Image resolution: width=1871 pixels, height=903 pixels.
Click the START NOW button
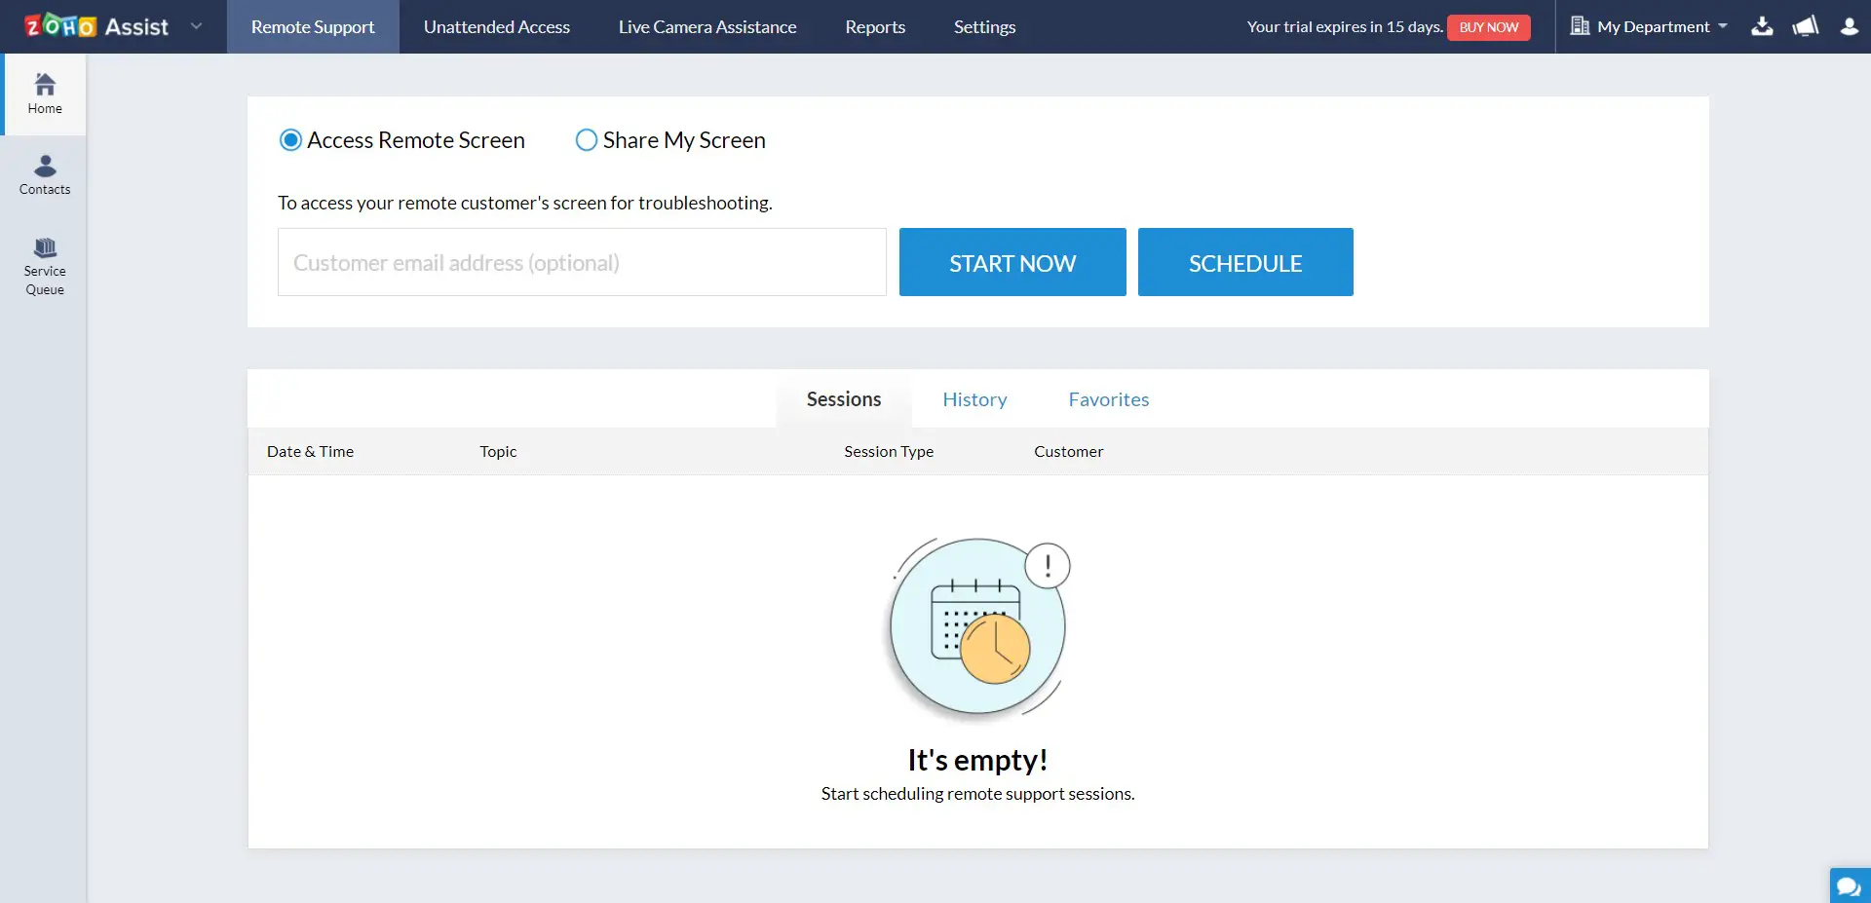(1012, 262)
